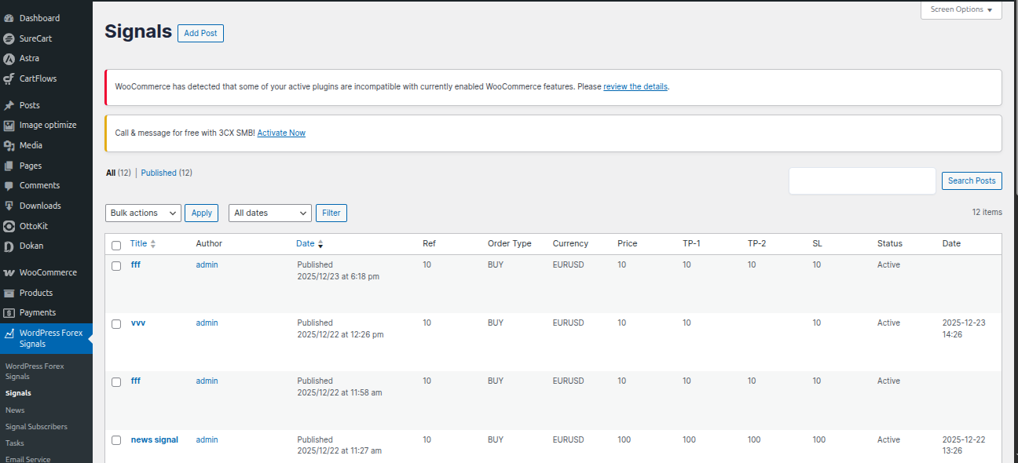Open Signal Subscribers submenu item
The height and width of the screenshot is (463, 1018).
(x=36, y=427)
